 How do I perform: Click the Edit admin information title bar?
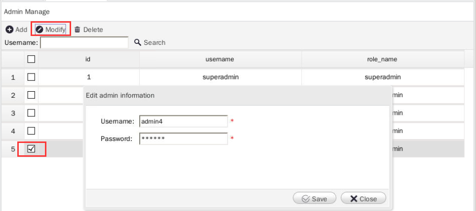(x=237, y=96)
